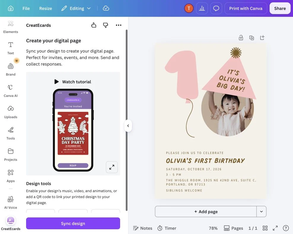Select the "SIBLINGS WELCOME" text

[184, 191]
